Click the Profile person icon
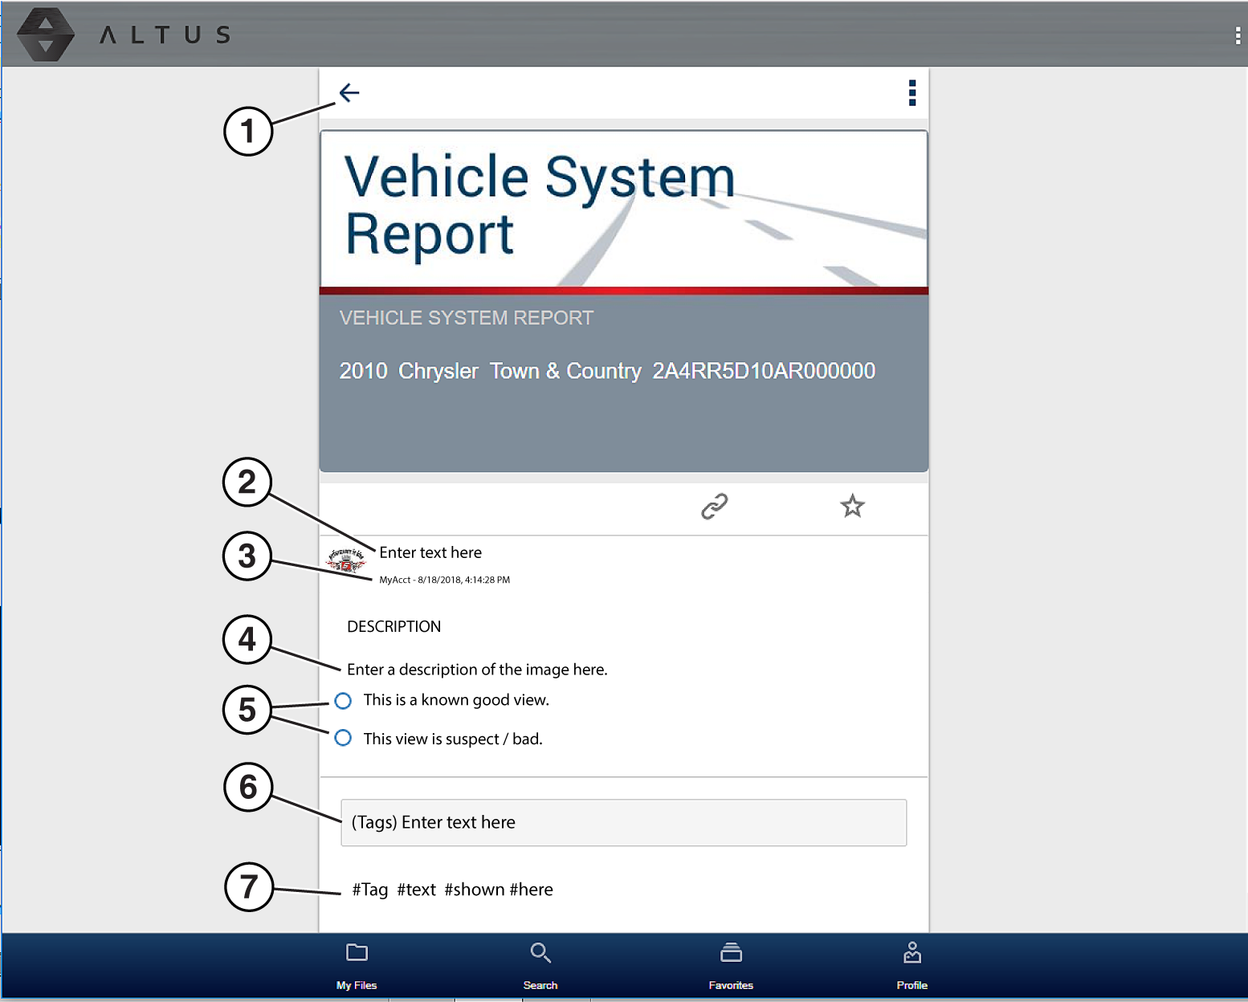 click(x=912, y=953)
